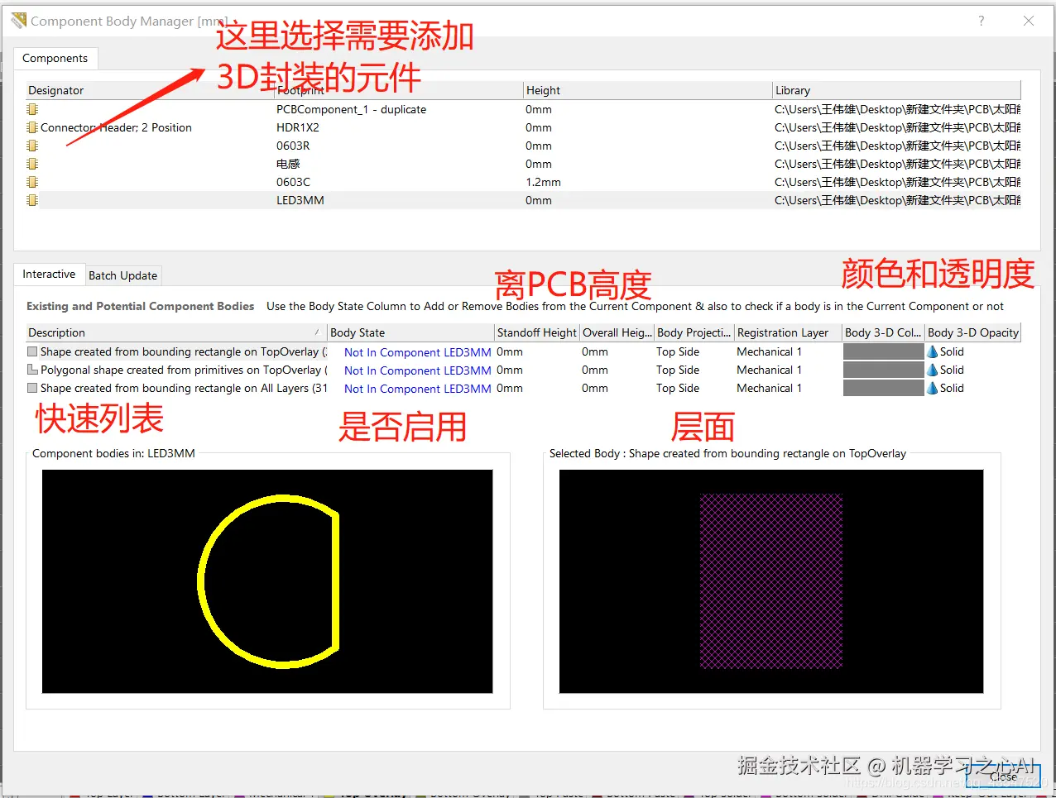Click the component icon beside Connector Header; 2 Position
The image size is (1056, 798).
click(x=32, y=127)
